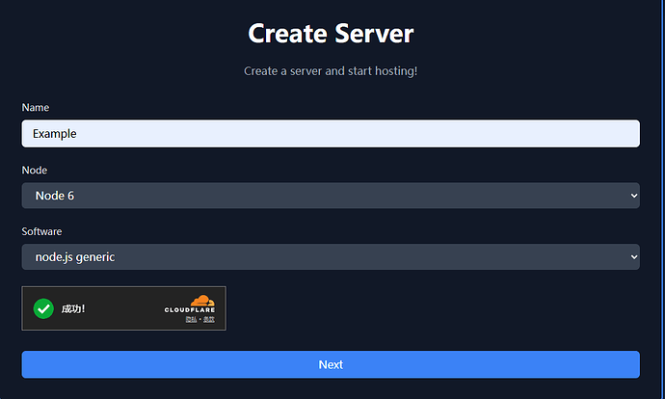
Task: Open the Cloudflare privacy link (隐私)
Action: pos(192,319)
